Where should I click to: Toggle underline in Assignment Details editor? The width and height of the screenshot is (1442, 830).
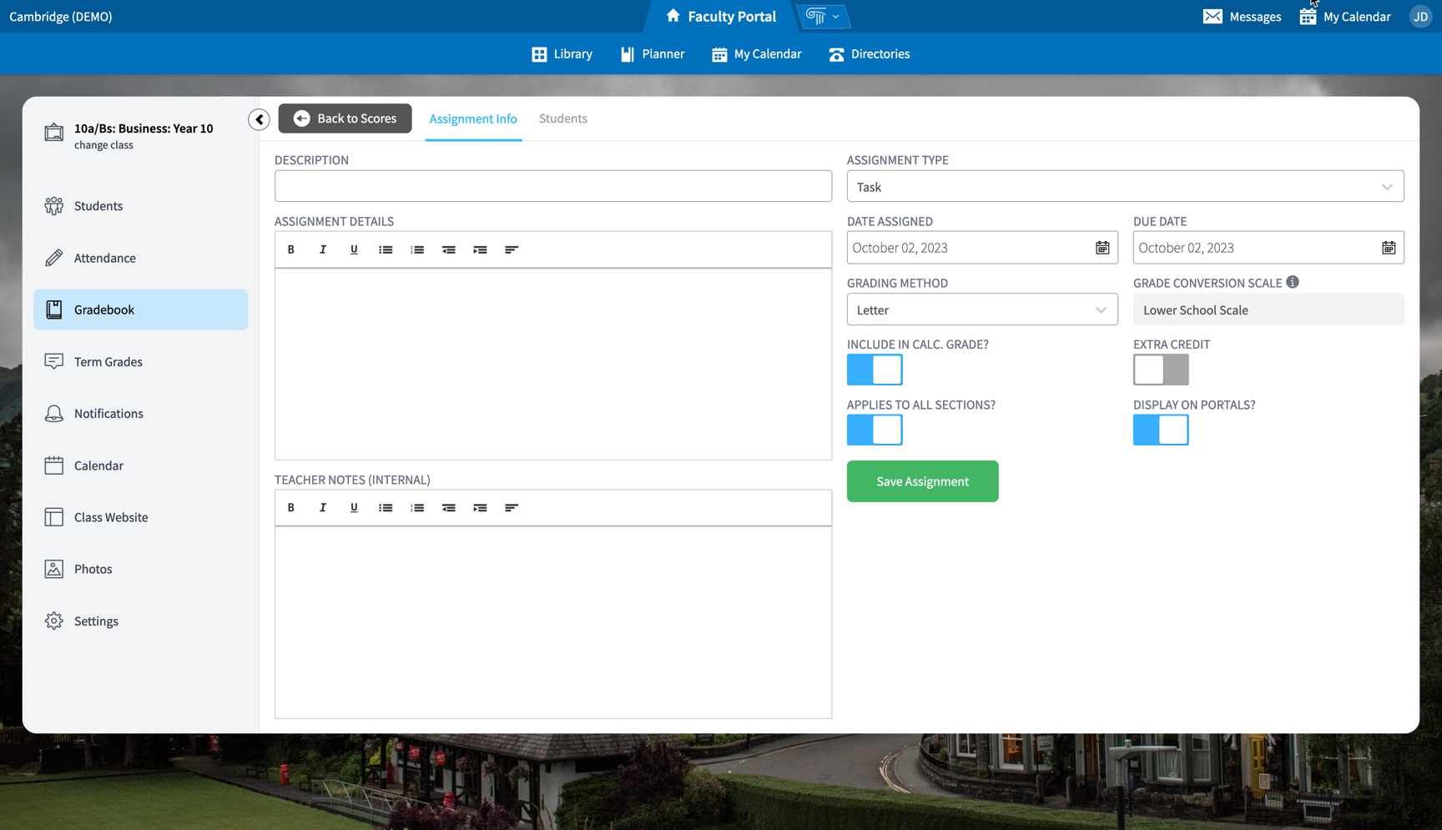tap(354, 249)
